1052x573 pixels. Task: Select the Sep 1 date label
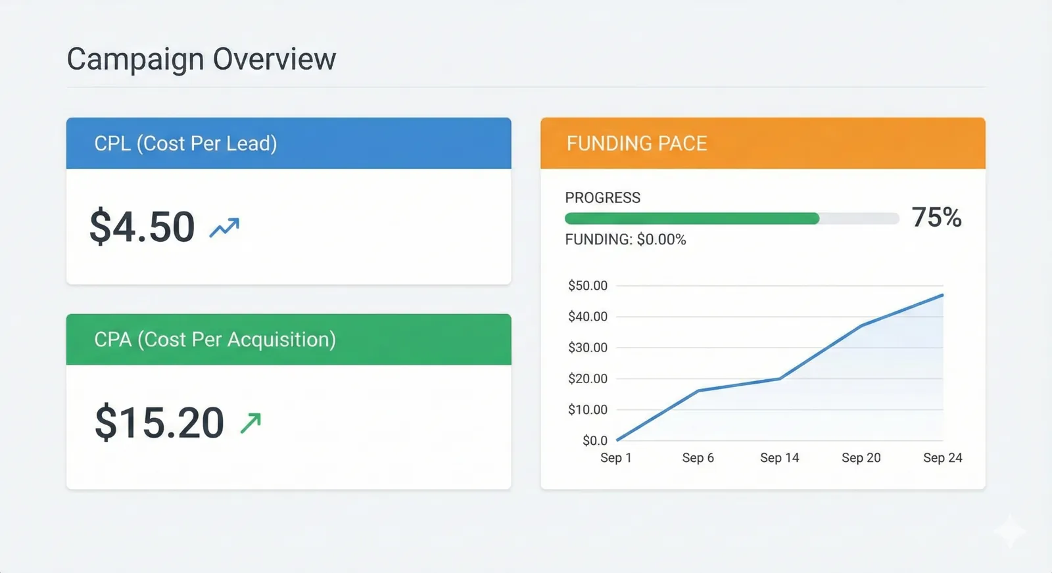[x=616, y=458]
